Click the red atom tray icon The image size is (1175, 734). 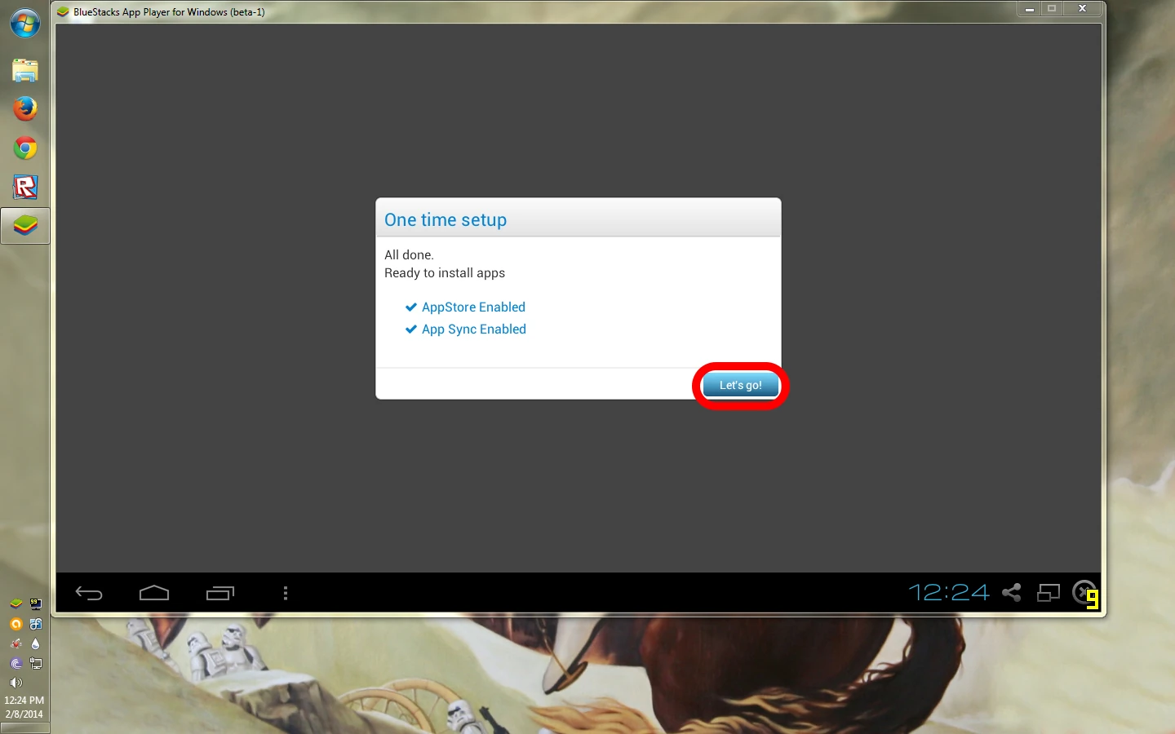16,643
